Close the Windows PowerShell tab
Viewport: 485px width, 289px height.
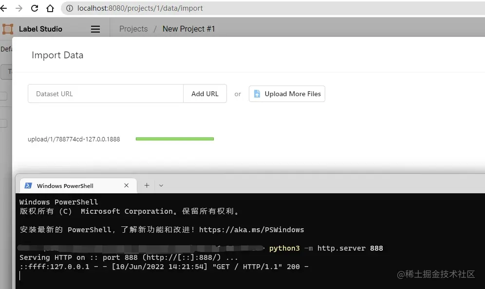pos(126,186)
